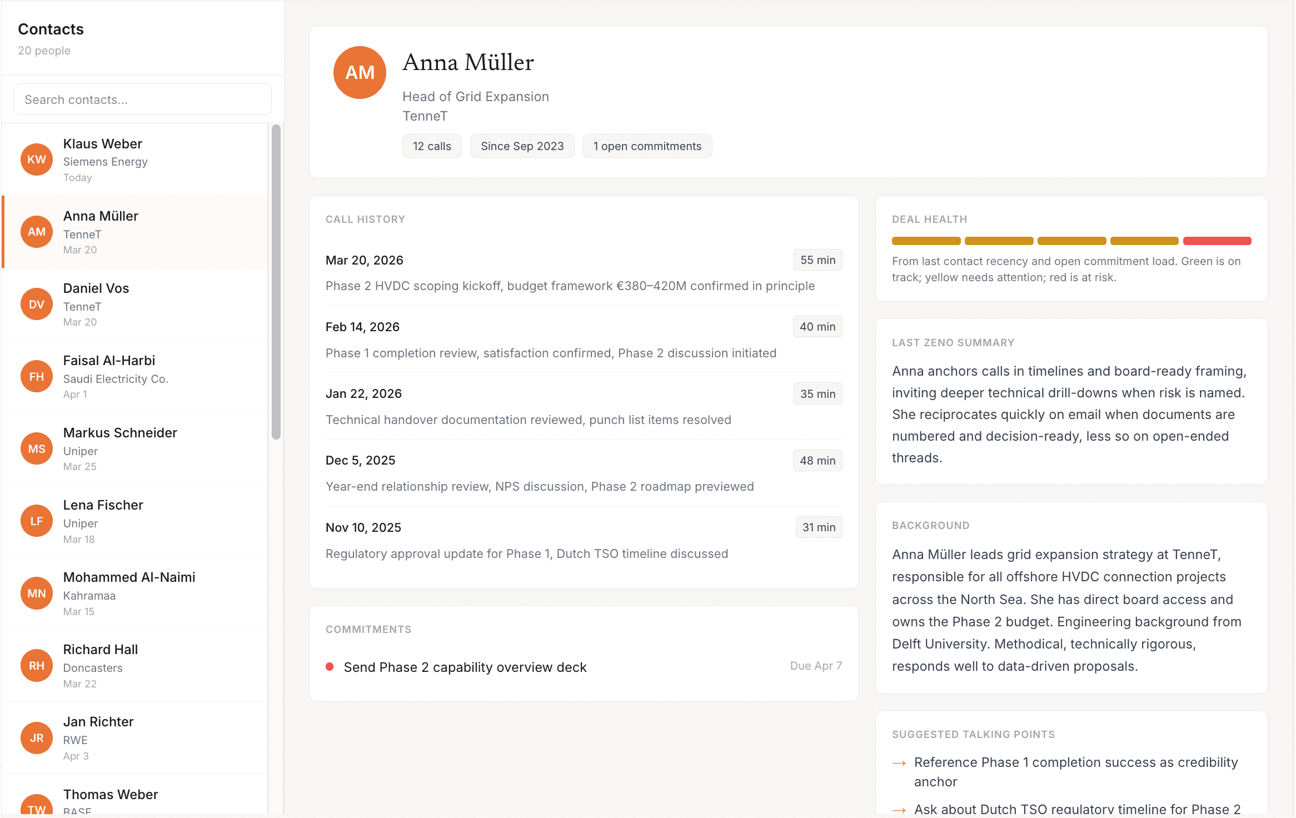Screen dimensions: 1296x818
Task: Open the Nov 10, 2025 call entry
Action: [x=584, y=540]
